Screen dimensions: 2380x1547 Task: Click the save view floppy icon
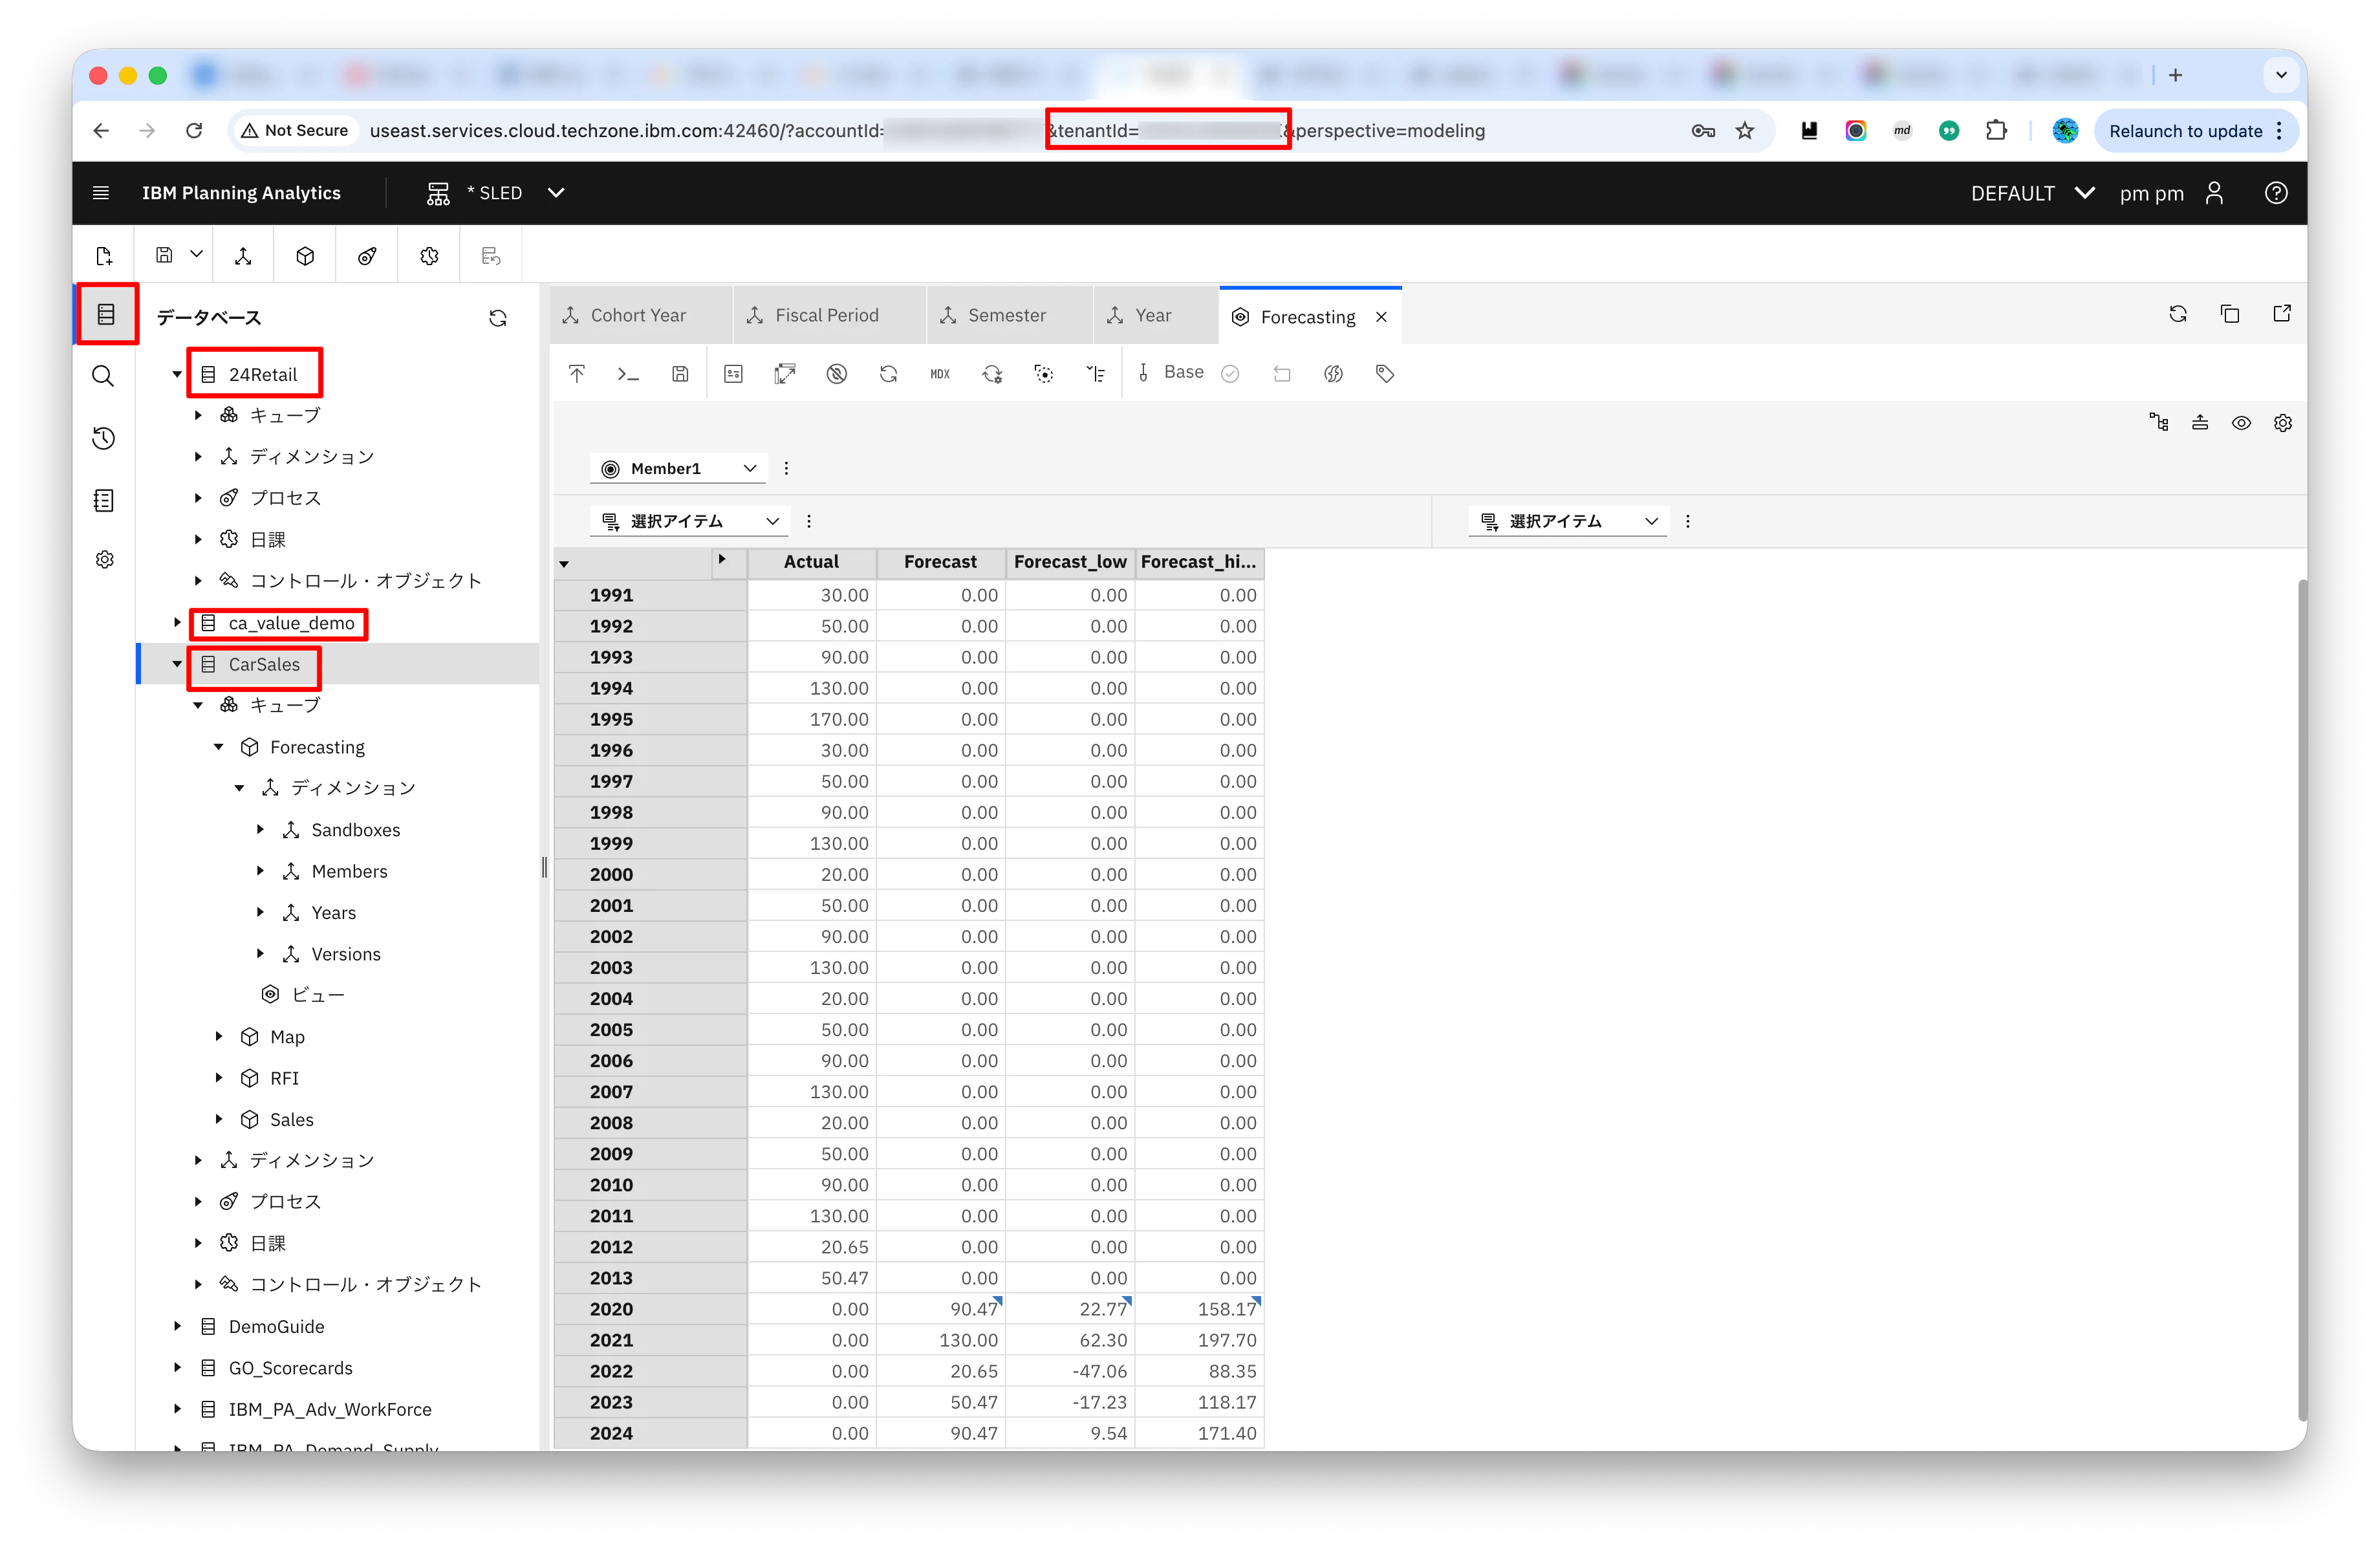click(680, 374)
